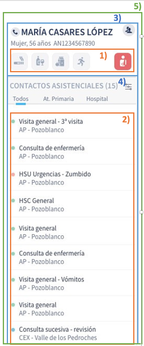
Task: Open the contacts filter sliders icon
Action: click(129, 87)
